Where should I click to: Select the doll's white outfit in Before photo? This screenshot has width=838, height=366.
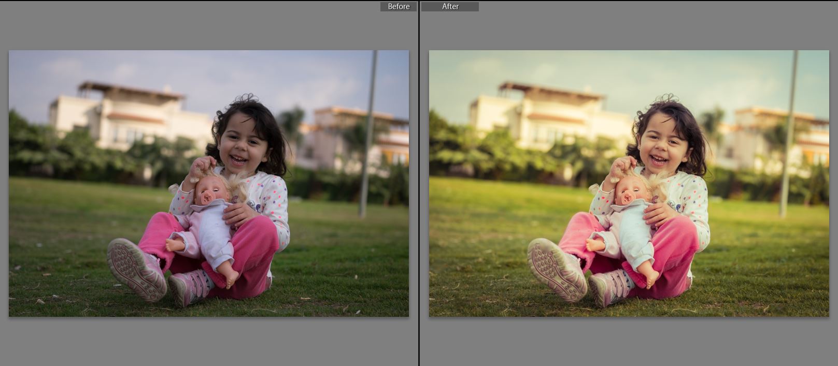point(212,233)
